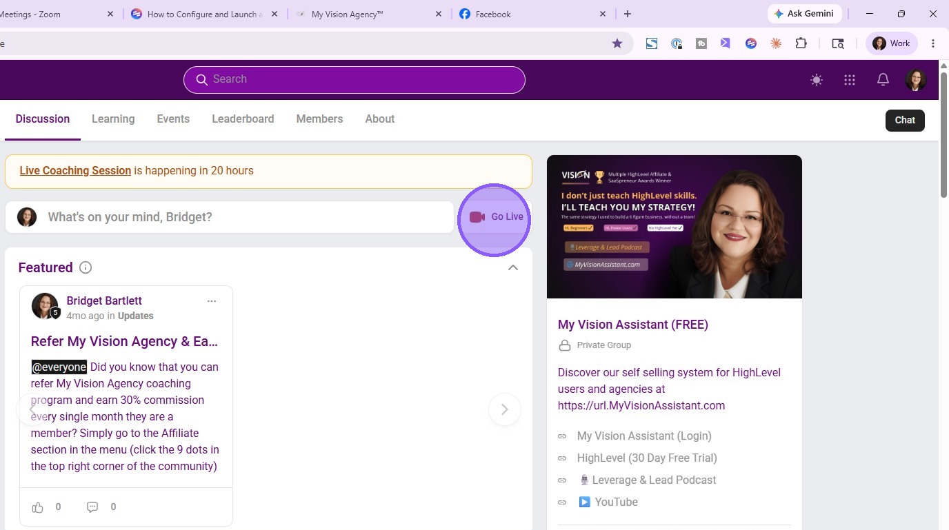The height and width of the screenshot is (530, 949).
Task: Toggle the light/dark theme sun icon
Action: point(817,80)
